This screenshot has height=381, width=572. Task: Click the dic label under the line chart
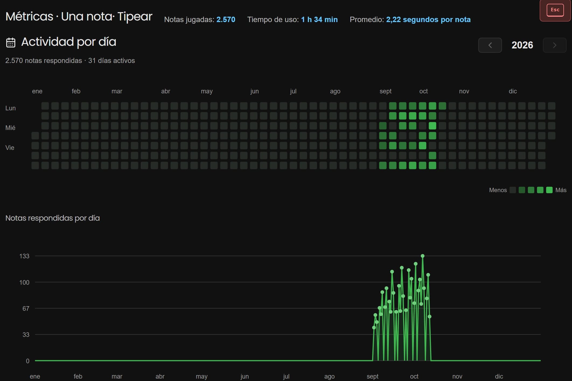click(499, 376)
